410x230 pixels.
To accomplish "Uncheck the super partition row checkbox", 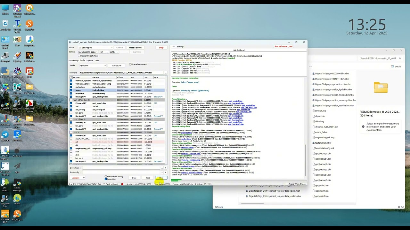I will tap(71, 90).
